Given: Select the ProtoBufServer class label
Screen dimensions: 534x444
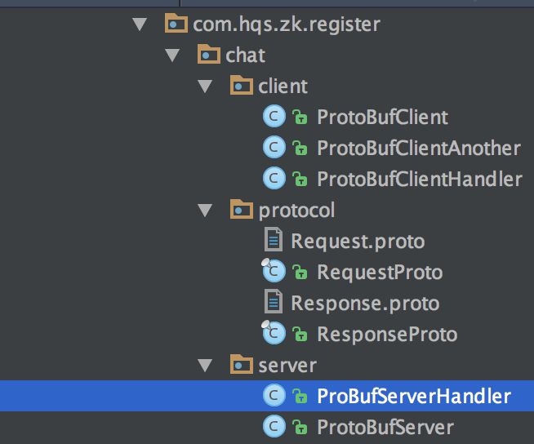Looking at the screenshot, I should coord(385,427).
